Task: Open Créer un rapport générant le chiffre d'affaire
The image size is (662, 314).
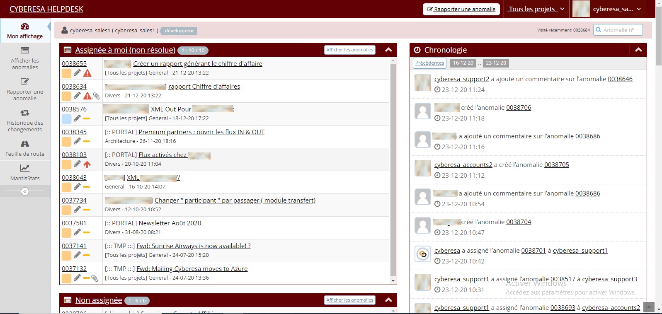Action: (x=198, y=63)
